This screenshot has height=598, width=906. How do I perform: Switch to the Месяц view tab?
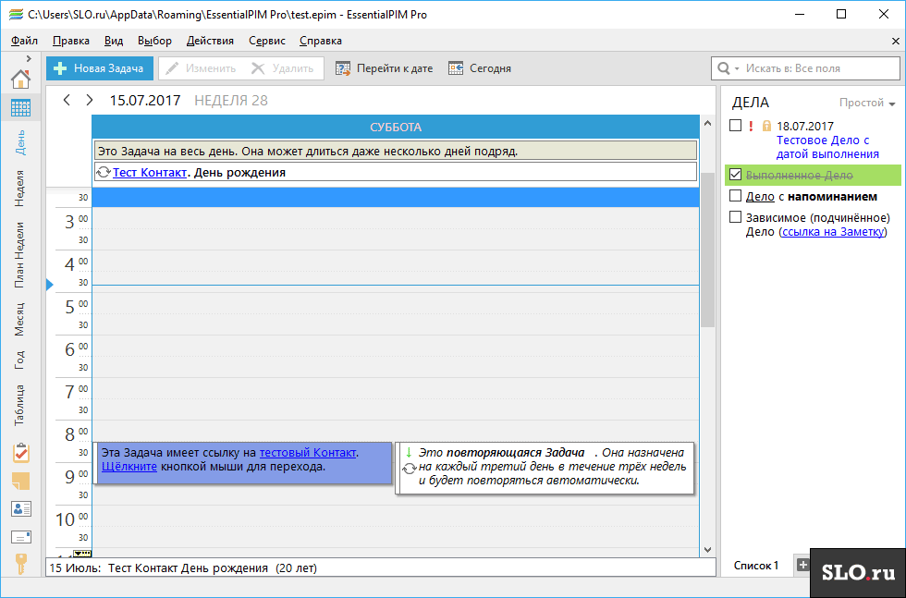coord(20,318)
